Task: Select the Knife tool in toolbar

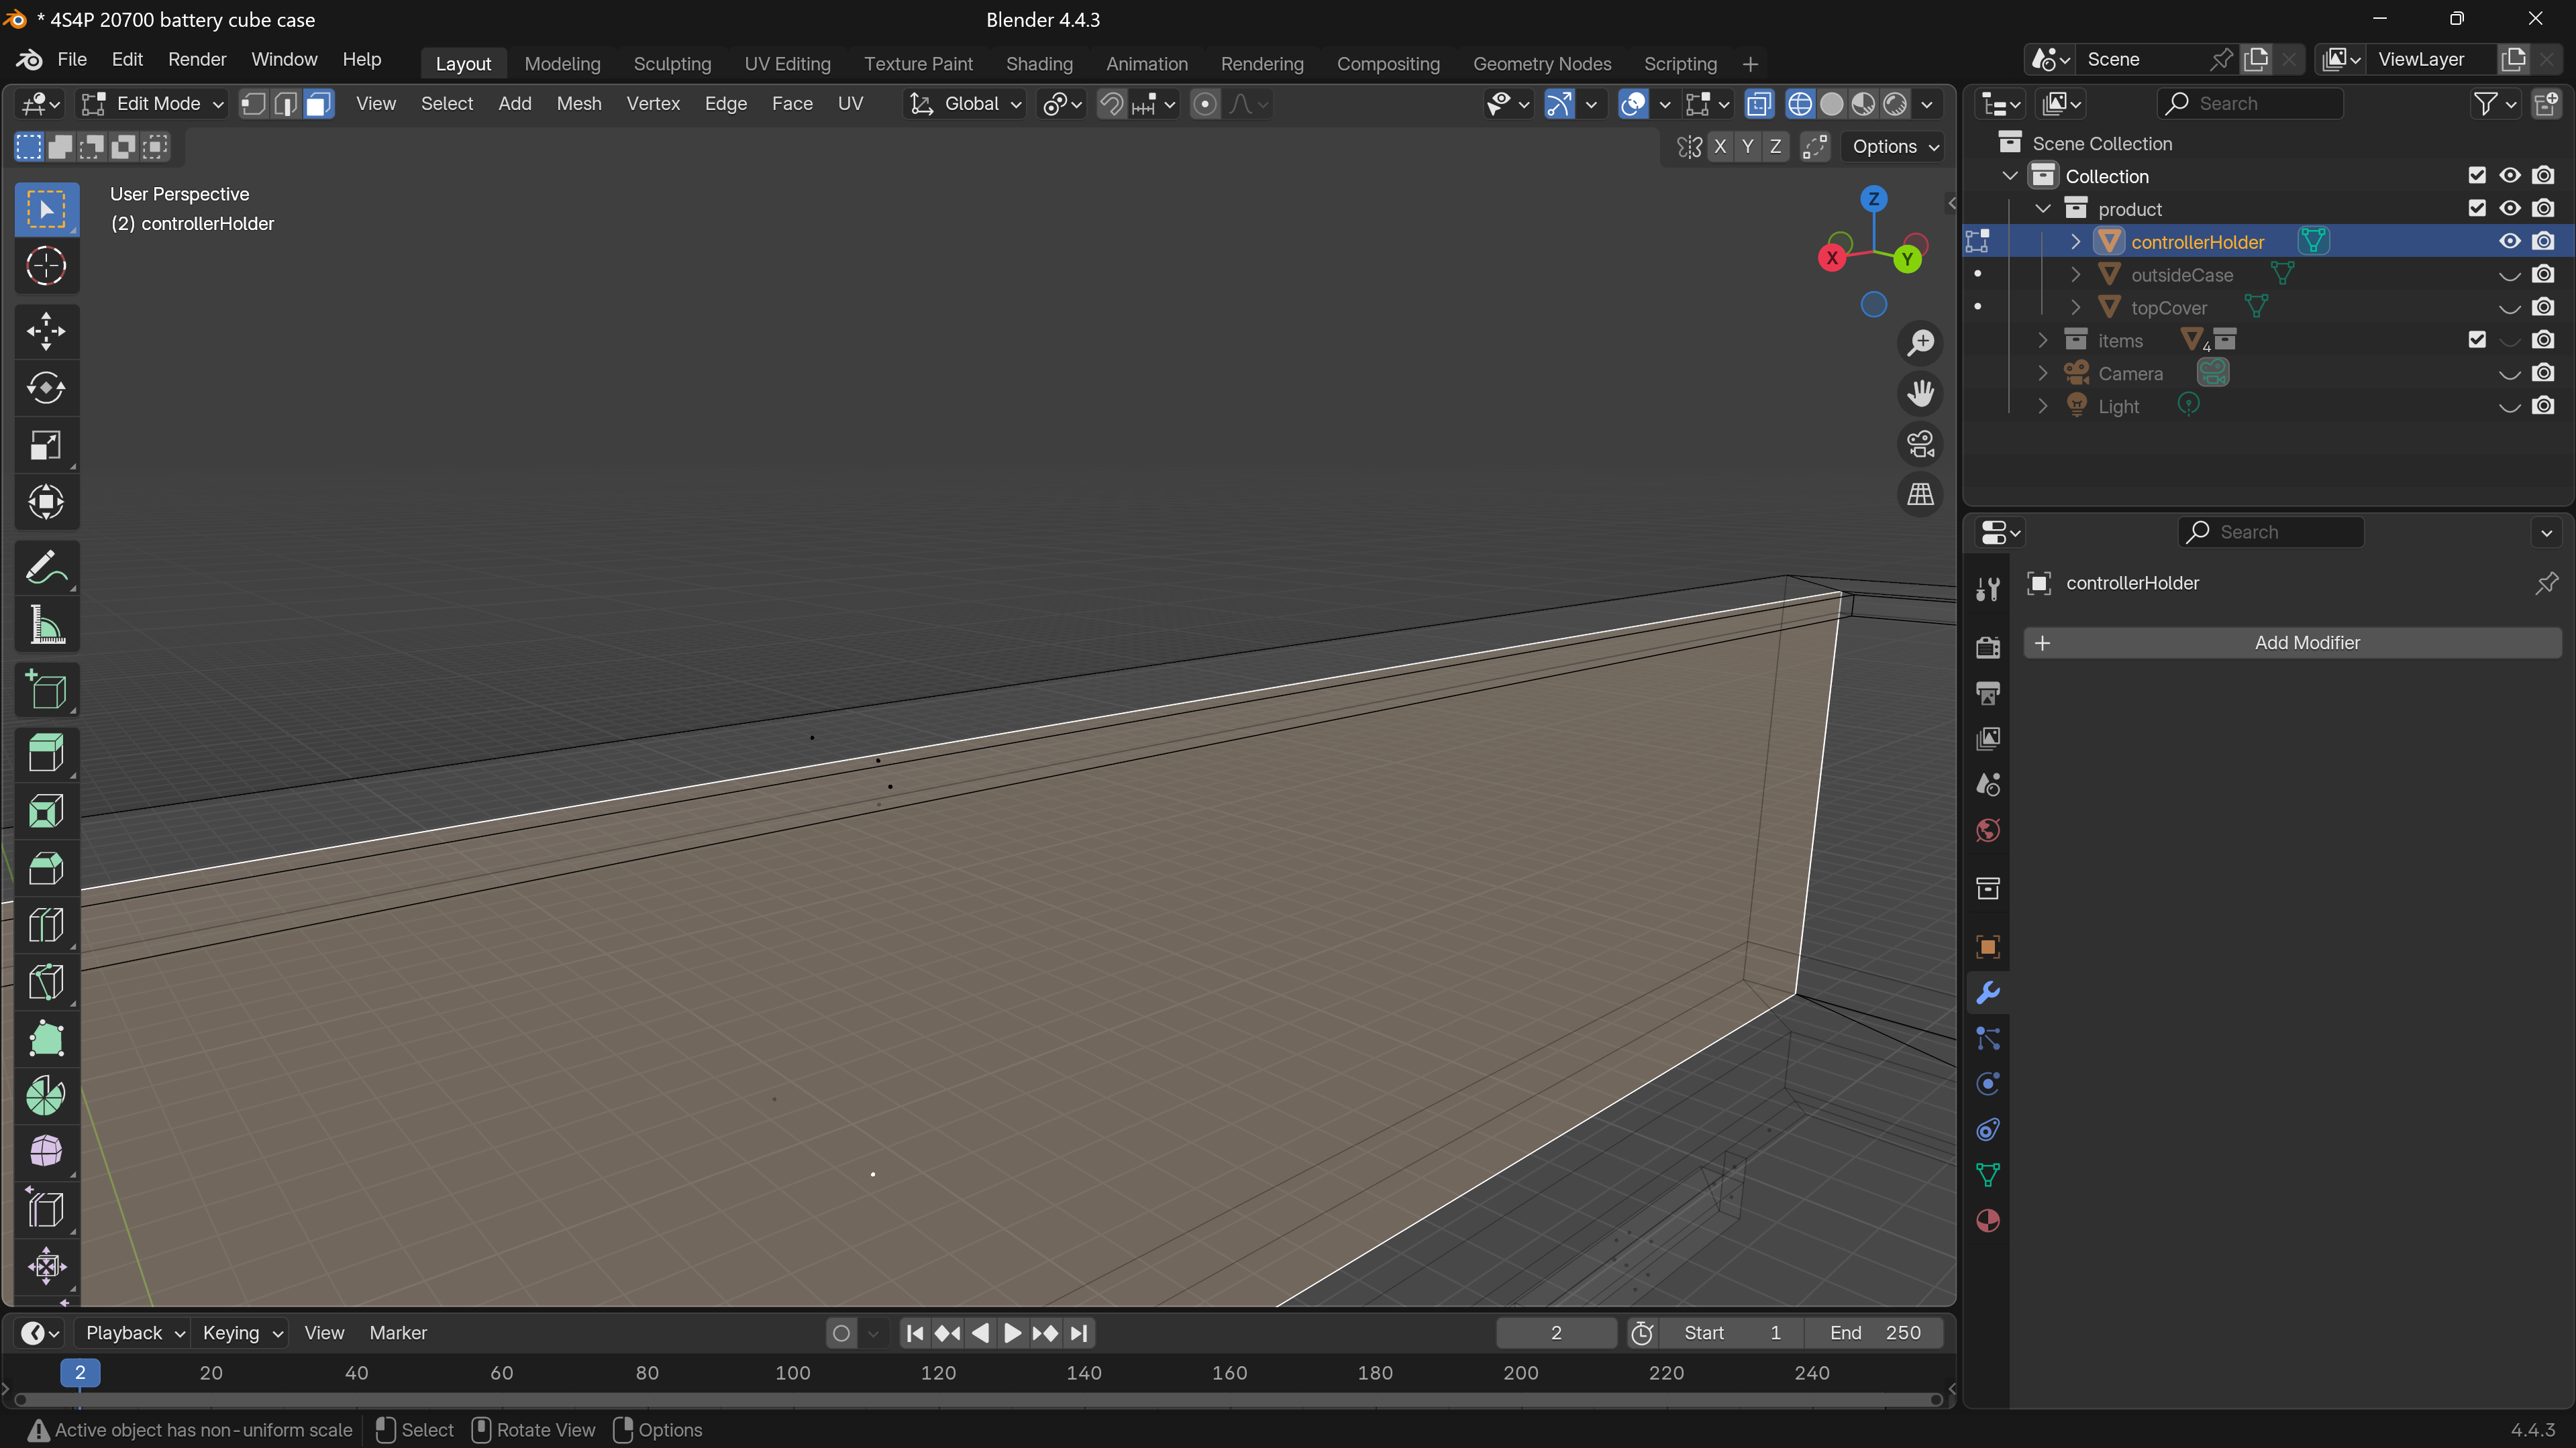Action: point(46,983)
